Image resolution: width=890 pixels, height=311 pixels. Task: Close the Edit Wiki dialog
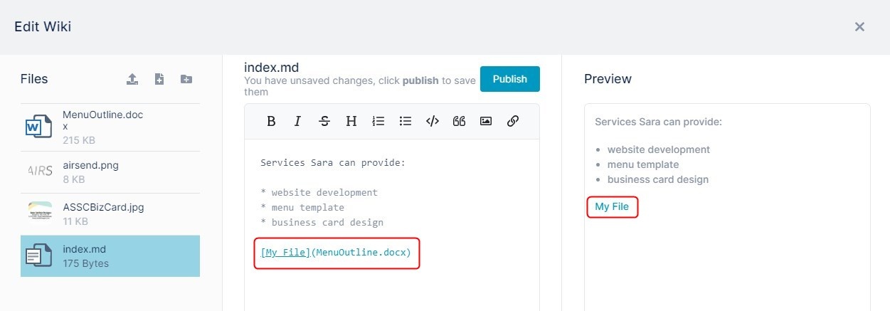pos(859,27)
